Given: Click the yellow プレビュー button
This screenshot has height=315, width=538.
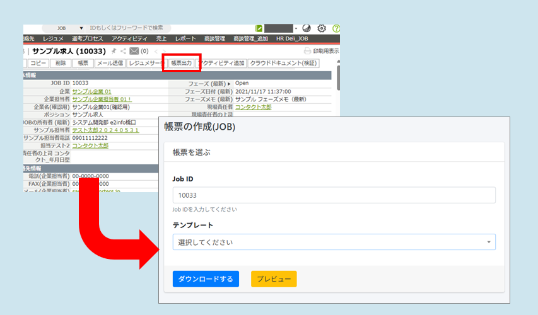Looking at the screenshot, I should point(273,279).
